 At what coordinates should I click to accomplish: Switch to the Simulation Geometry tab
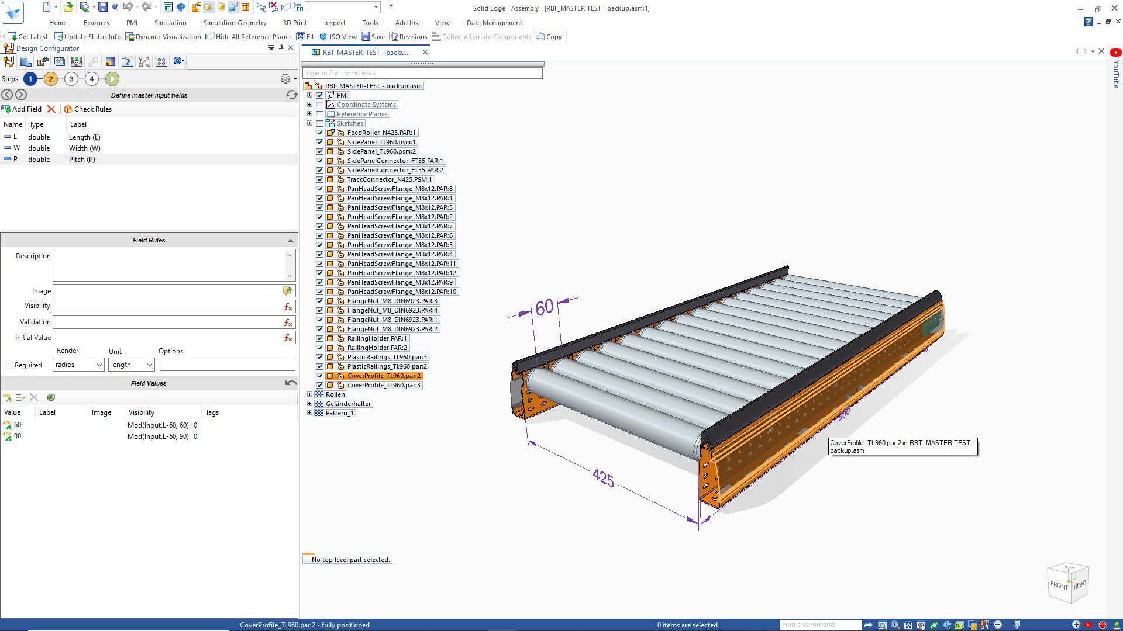tap(234, 23)
